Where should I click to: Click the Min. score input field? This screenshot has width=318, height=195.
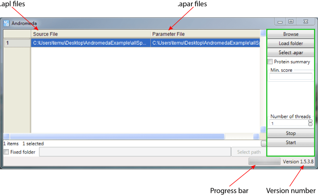(x=291, y=77)
